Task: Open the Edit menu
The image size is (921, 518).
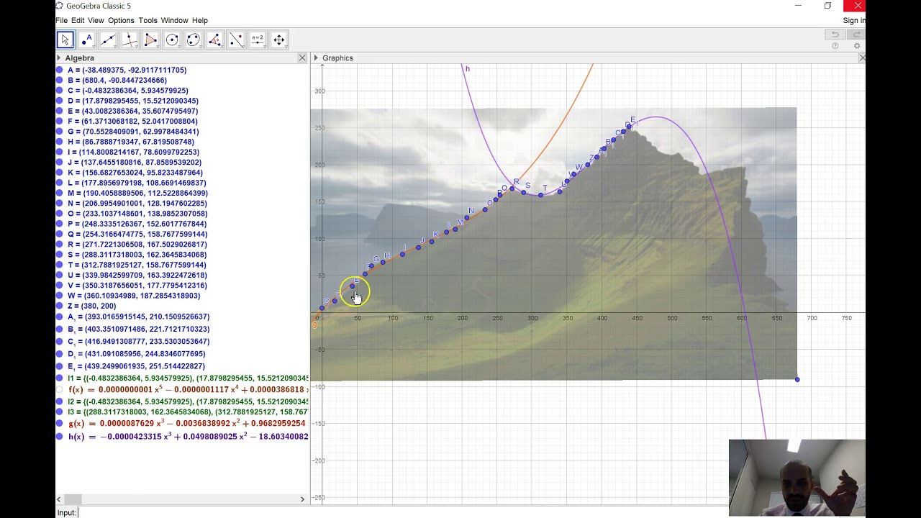Action: [x=78, y=20]
